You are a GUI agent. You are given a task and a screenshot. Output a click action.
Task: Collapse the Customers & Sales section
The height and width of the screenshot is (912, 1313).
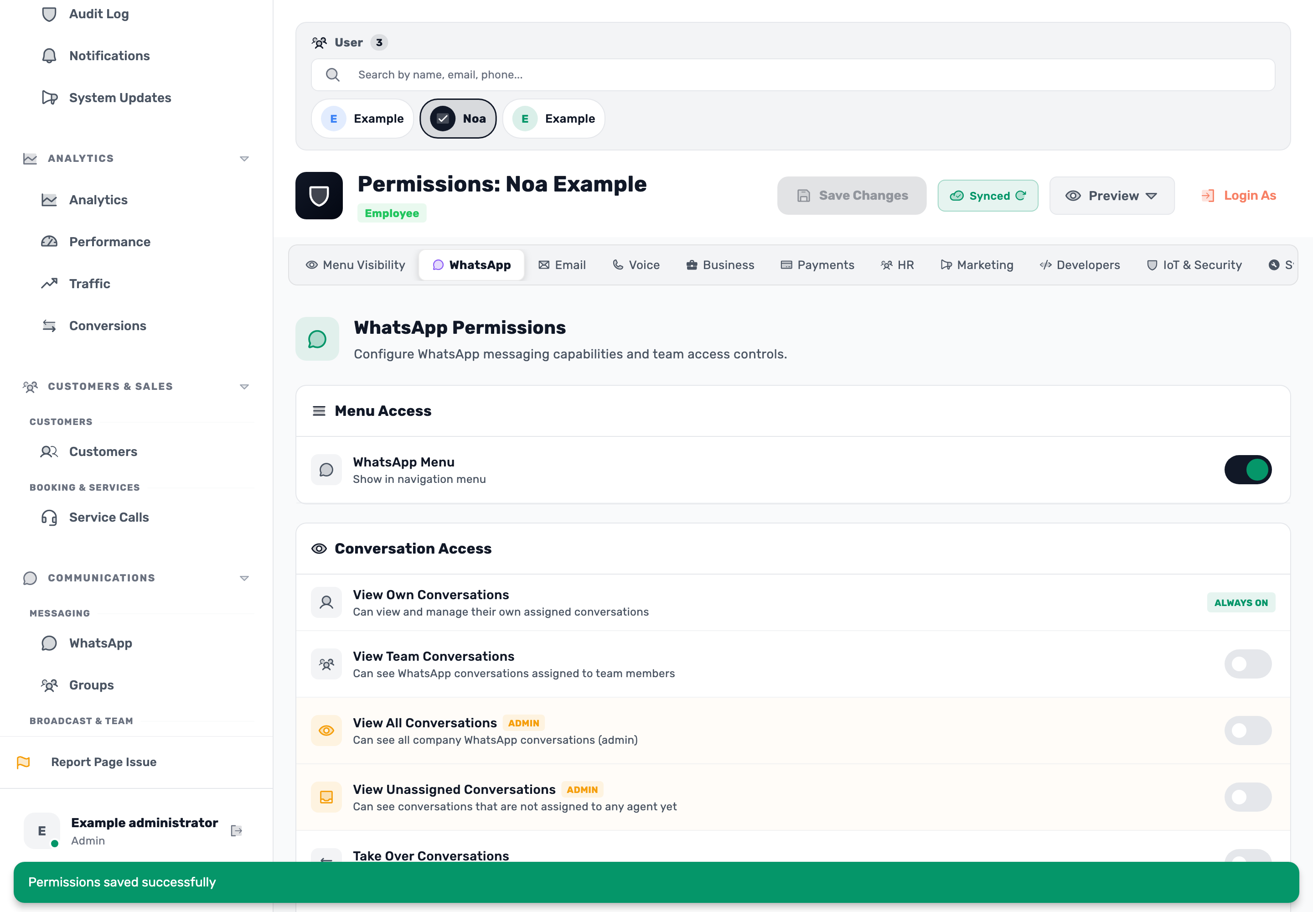[244, 386]
